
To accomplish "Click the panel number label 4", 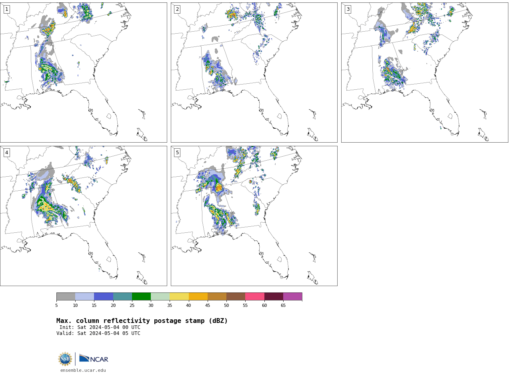I will (x=6, y=153).
